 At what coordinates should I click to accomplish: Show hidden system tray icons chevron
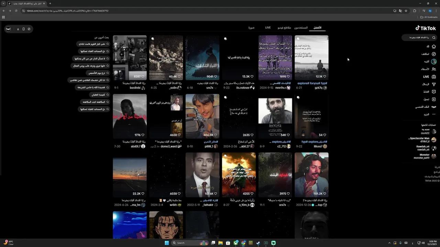pos(389,243)
